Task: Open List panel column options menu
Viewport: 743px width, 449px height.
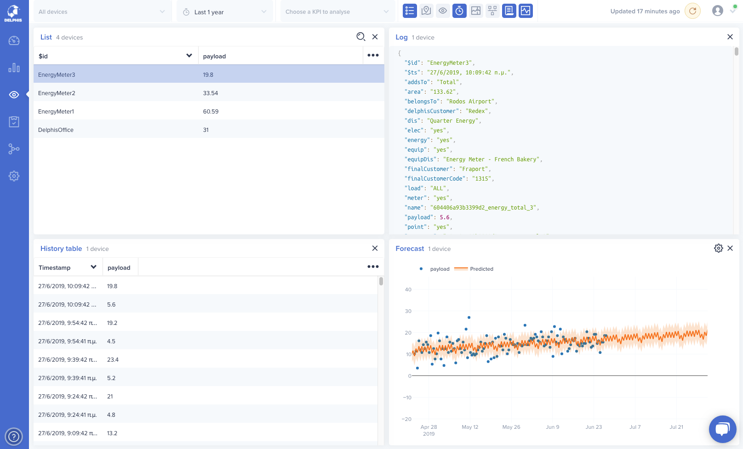Action: (373, 55)
